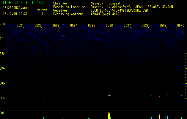Click the 0.7 kHz axis label
Image resolution: width=187 pixels, height=119 pixels.
(2, 98)
